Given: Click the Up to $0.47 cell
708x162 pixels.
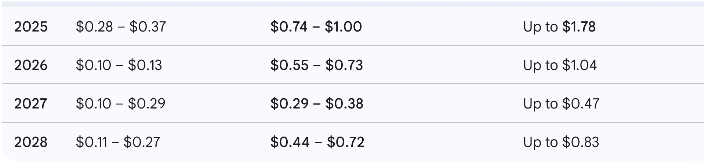Looking at the screenshot, I should click(561, 104).
